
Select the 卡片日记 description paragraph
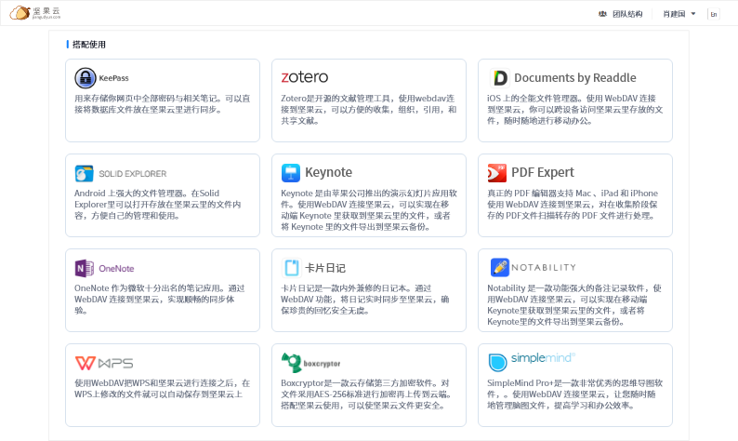tap(365, 300)
